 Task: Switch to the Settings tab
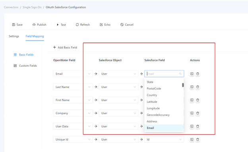click(x=14, y=36)
